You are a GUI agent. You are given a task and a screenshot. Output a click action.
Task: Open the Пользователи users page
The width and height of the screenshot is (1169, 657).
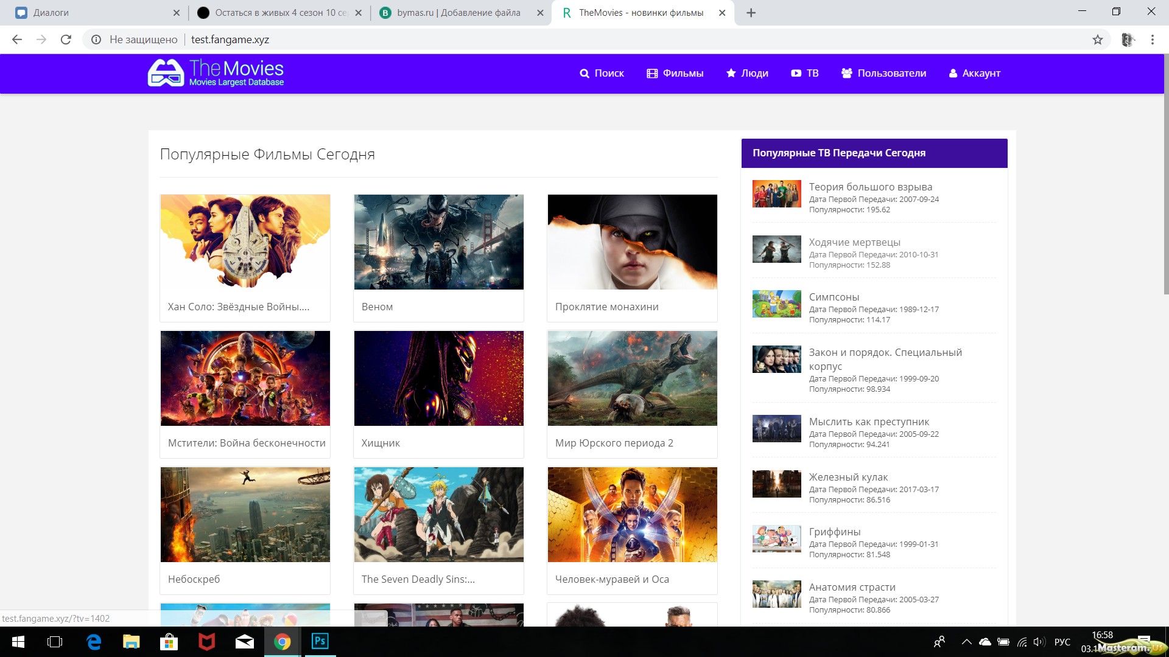click(883, 73)
